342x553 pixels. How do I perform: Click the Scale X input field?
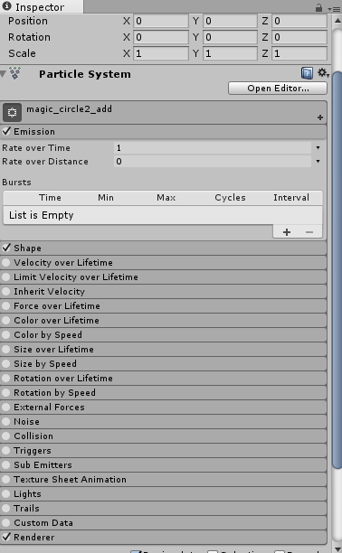pos(161,53)
